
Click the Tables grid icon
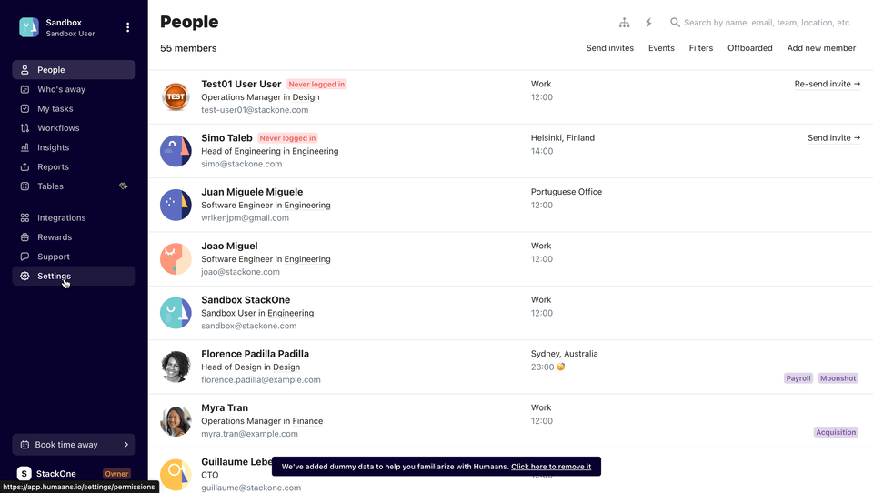[x=25, y=186]
